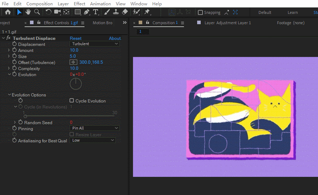
Task: Toggle lock icon on Effect Controls panel
Action: coord(39,22)
